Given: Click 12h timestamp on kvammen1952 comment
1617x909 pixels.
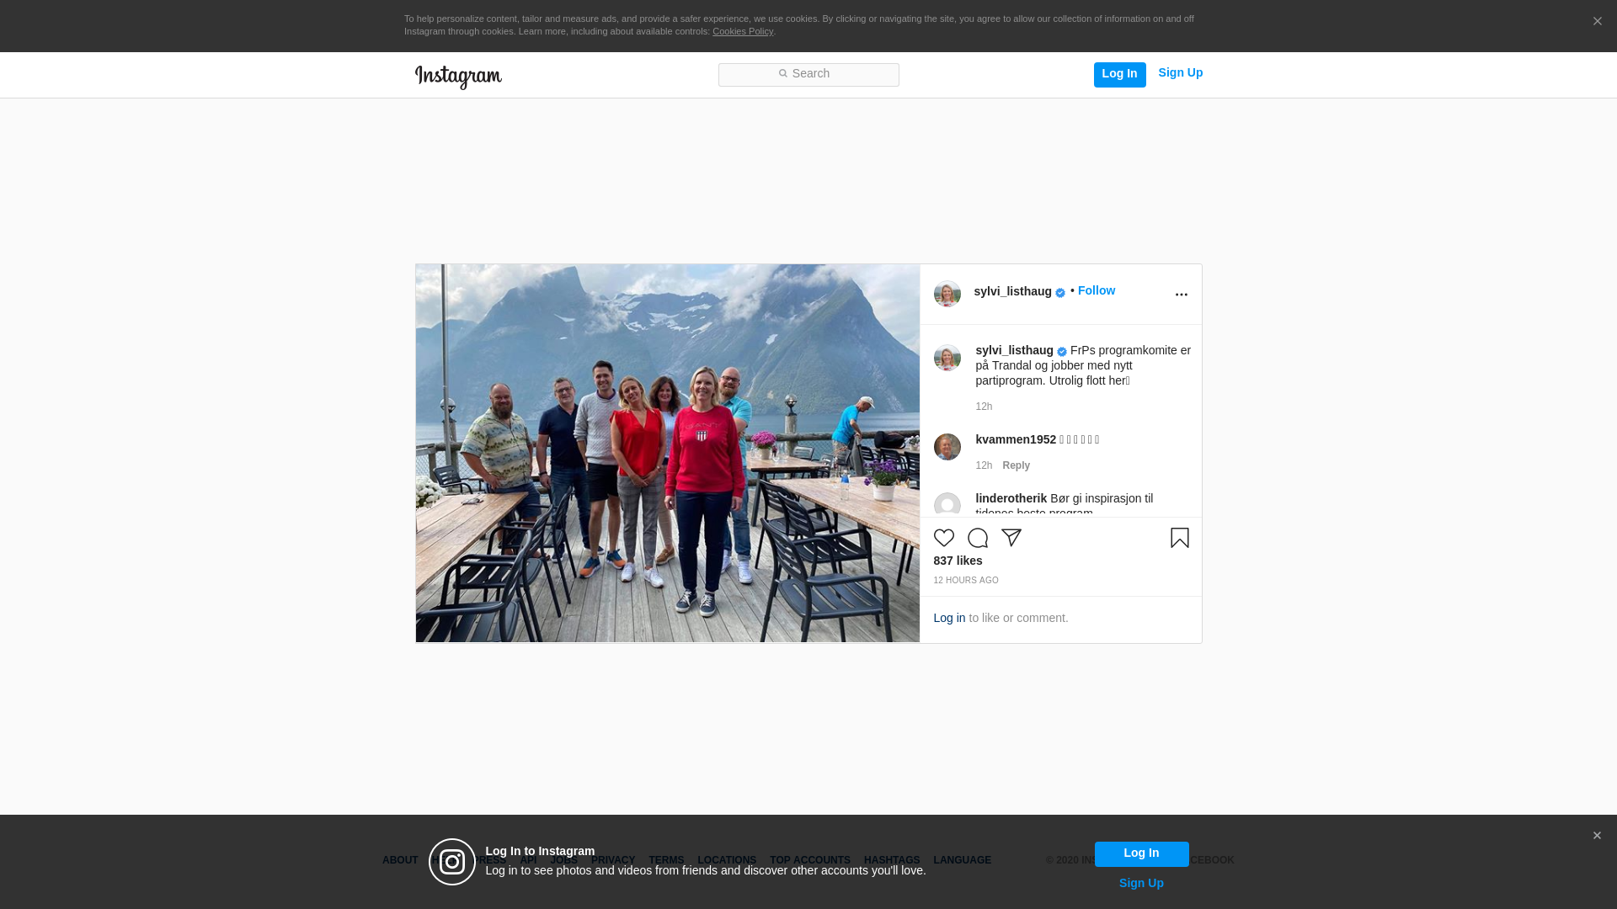Looking at the screenshot, I should point(985,465).
